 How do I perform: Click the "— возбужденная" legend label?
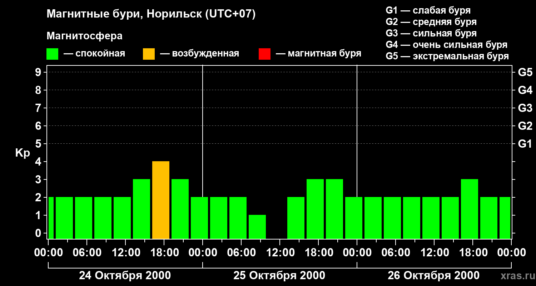coord(199,54)
